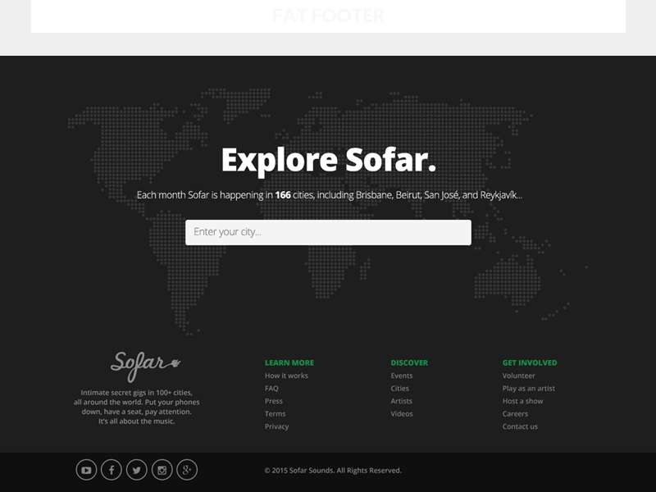View the FAQ page
Image resolution: width=656 pixels, height=492 pixels.
pyautogui.click(x=271, y=388)
